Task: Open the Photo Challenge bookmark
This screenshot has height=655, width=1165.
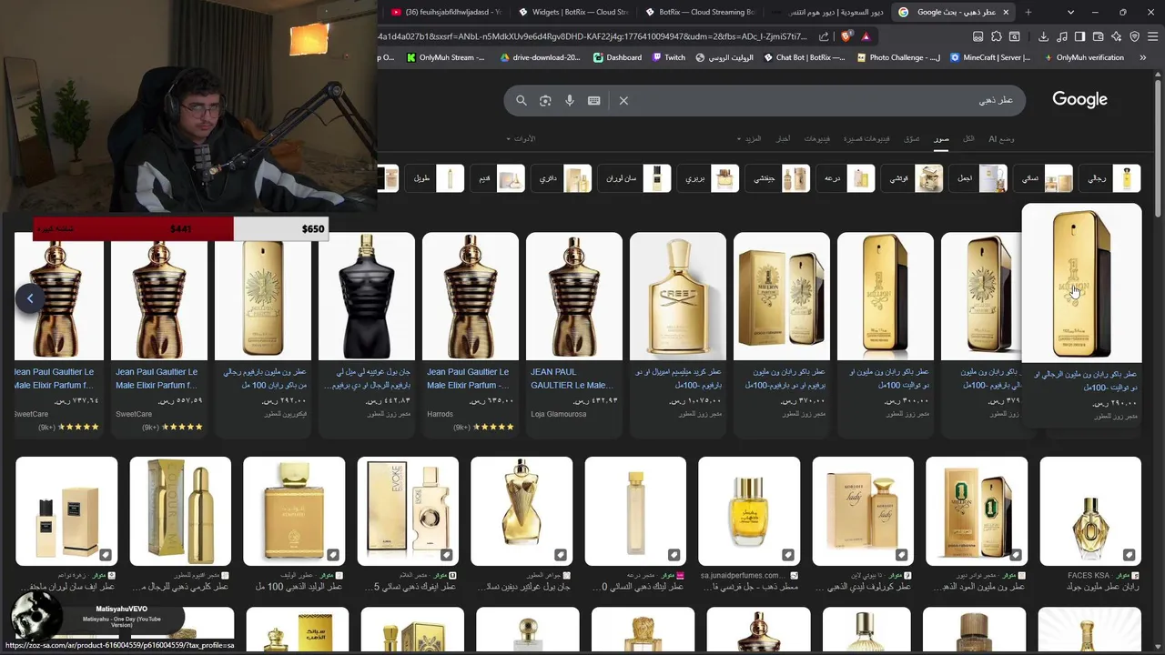Action: tap(898, 57)
